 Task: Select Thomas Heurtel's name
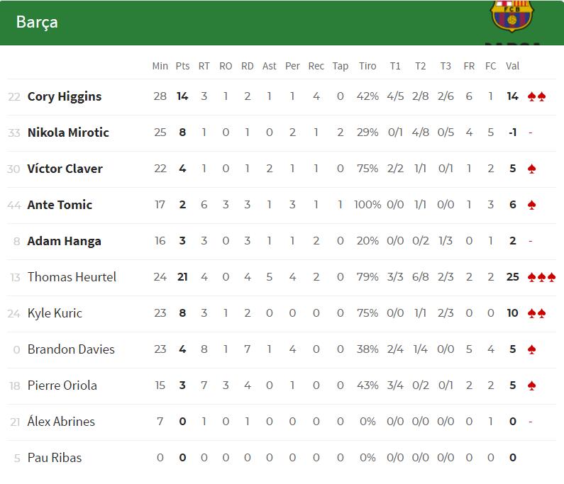(72, 277)
